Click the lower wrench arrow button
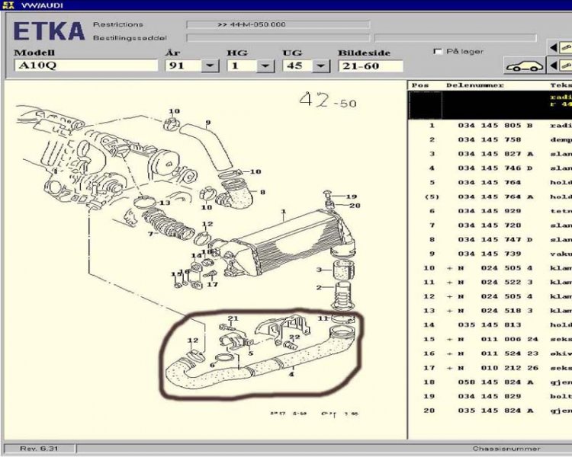The width and height of the screenshot is (572, 457). pyautogui.click(x=559, y=66)
